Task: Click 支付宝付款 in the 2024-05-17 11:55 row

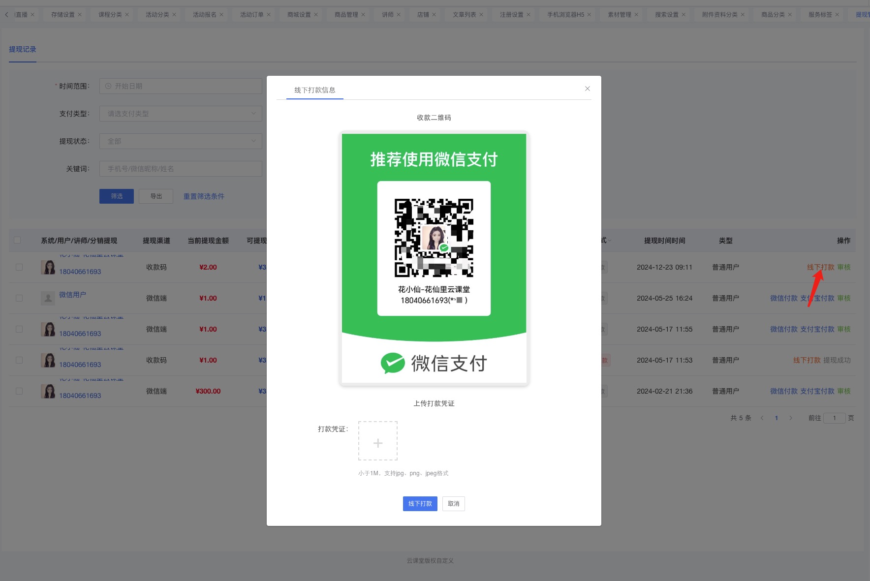Action: coord(817,329)
